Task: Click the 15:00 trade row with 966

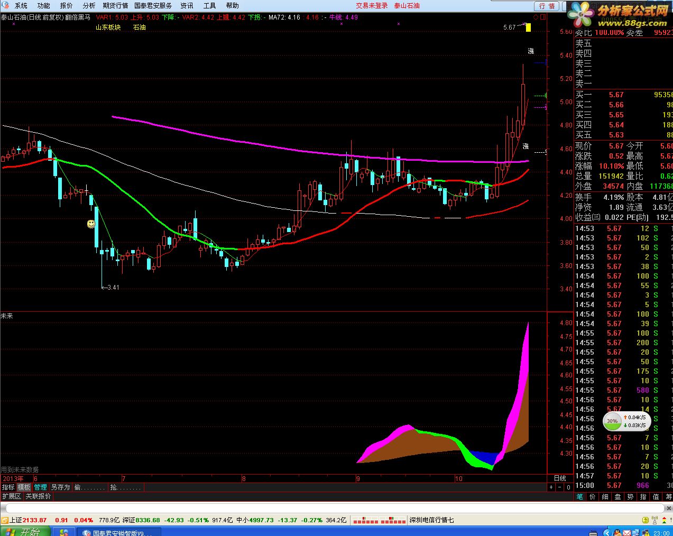Action: [623, 485]
